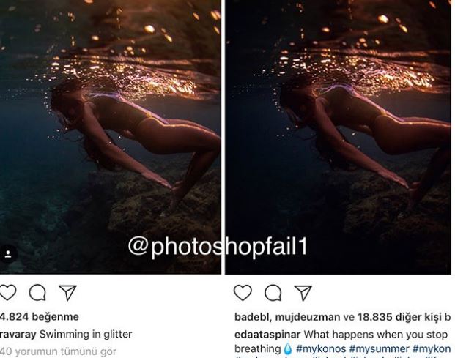Screen dimensions: 455x358
Task: Open badebl profile in the likes line
Action: tap(252, 317)
